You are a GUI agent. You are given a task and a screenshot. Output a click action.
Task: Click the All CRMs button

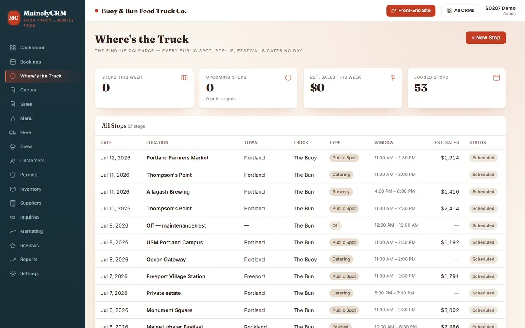[x=460, y=11]
